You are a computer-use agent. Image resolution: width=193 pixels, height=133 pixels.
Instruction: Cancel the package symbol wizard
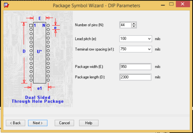click(64, 123)
